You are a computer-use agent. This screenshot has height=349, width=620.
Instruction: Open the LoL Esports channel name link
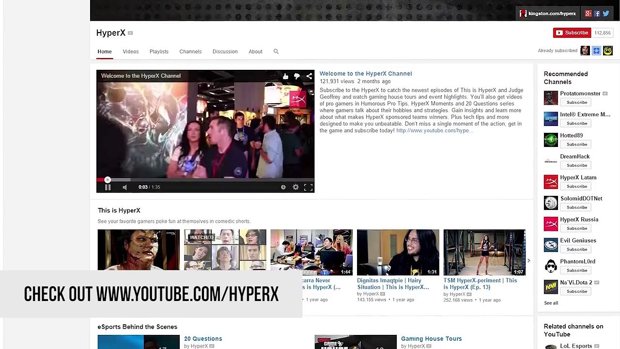point(576,346)
